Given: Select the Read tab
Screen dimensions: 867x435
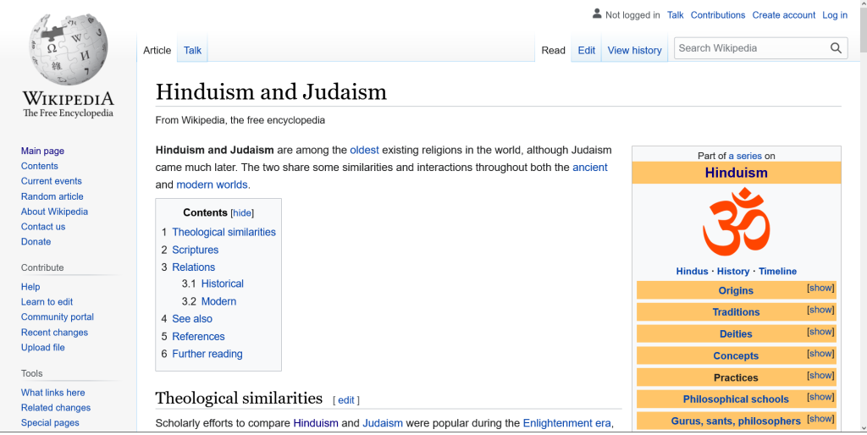Looking at the screenshot, I should pyautogui.click(x=553, y=50).
